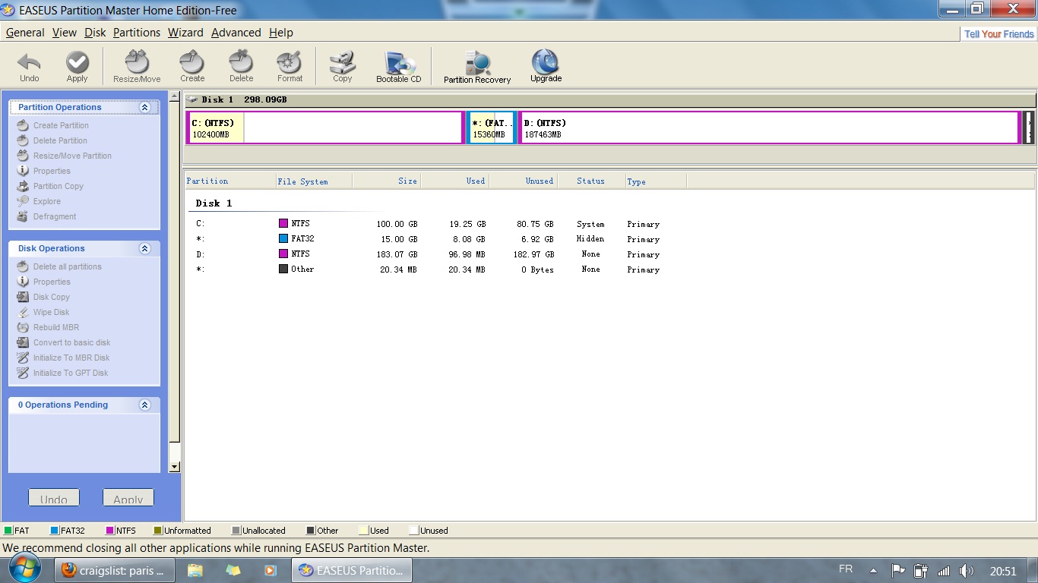Open the Windows Start menu
Viewport: 1038px width, 583px height.
(x=25, y=569)
